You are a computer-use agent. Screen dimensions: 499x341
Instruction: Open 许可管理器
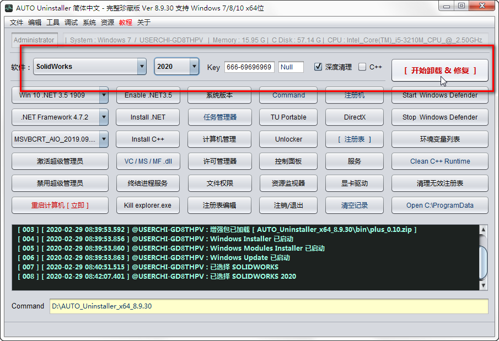[219, 161]
